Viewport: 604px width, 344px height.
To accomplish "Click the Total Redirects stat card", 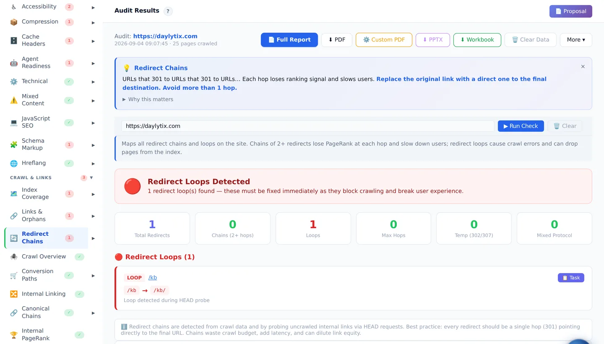I will tap(152, 228).
